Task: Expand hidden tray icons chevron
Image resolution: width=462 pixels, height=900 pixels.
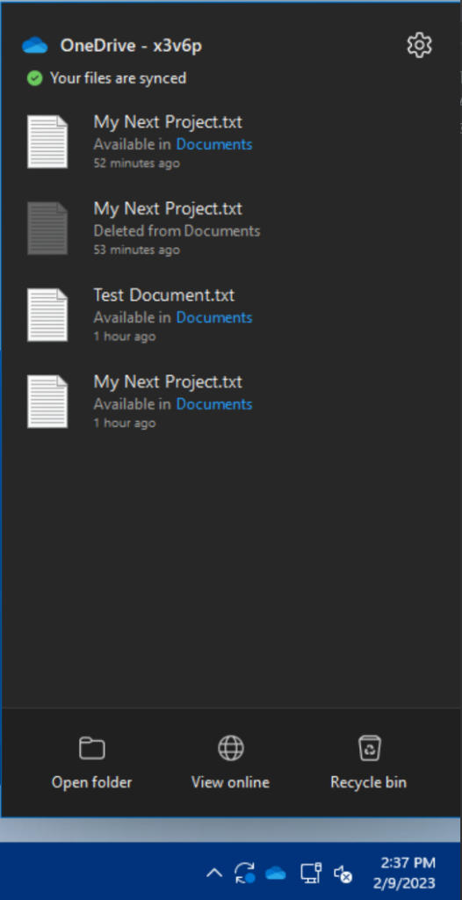Action: [x=214, y=874]
